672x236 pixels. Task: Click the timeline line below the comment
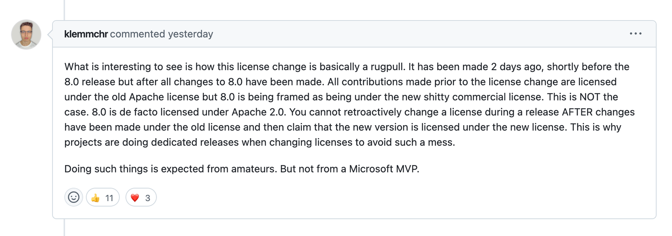pyautogui.click(x=64, y=228)
